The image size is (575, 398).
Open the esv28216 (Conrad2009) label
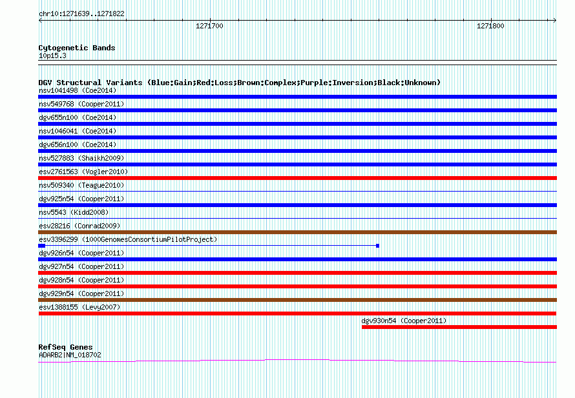[x=79, y=226]
